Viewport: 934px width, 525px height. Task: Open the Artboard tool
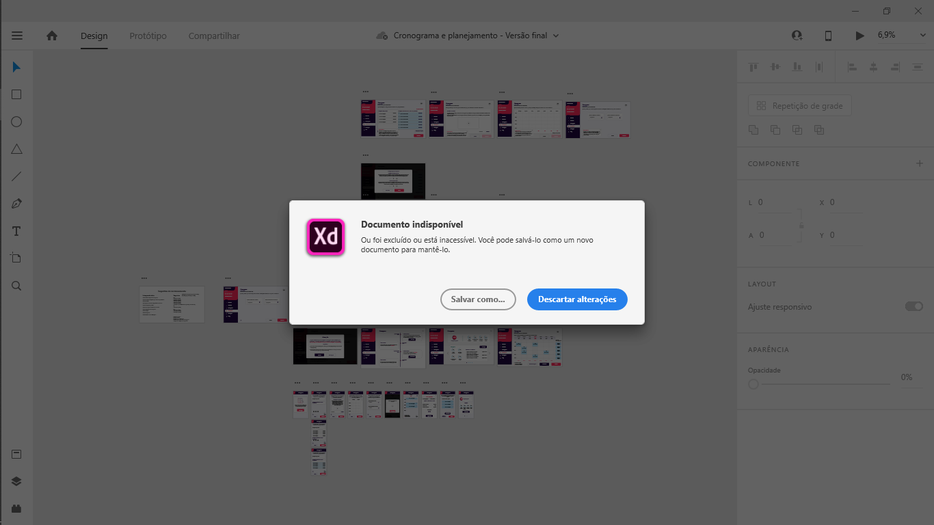[x=16, y=258]
